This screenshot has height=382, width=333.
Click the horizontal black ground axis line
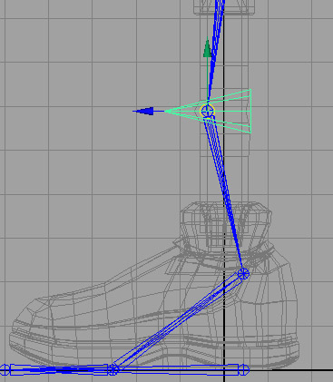[290, 369]
